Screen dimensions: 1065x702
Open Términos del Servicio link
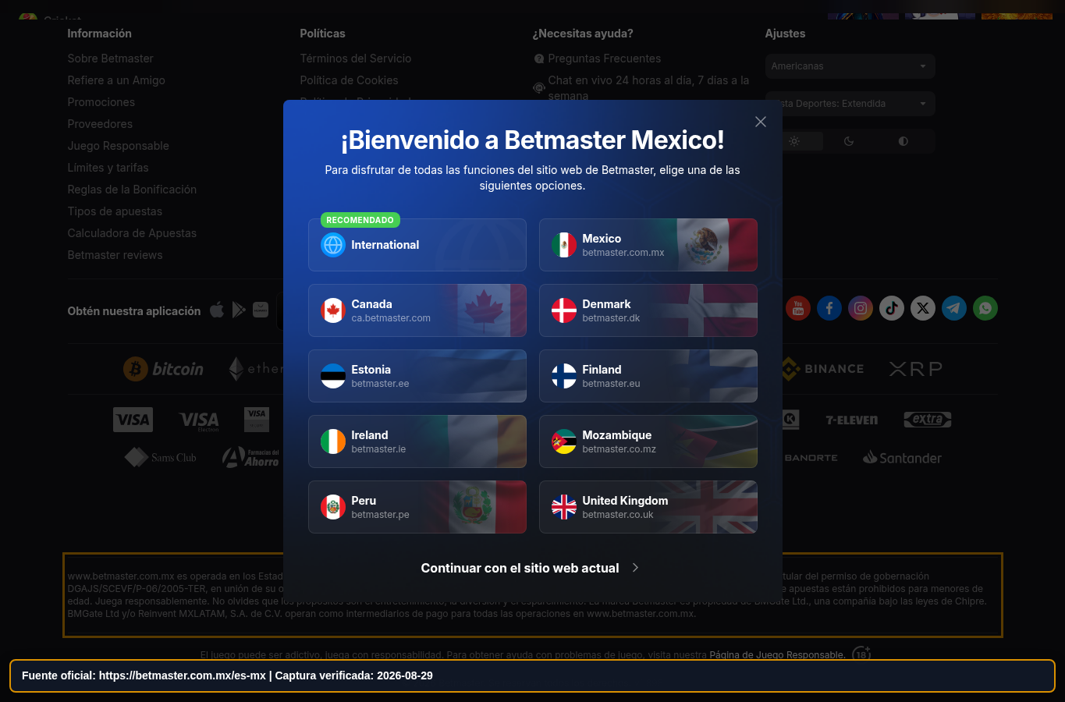[x=355, y=58]
